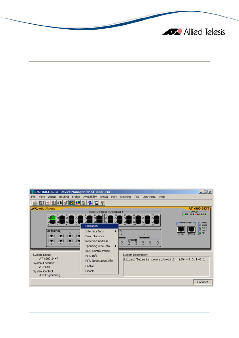This screenshot has height=338, width=239.
Task: Open the Port menu
Action: point(114,197)
